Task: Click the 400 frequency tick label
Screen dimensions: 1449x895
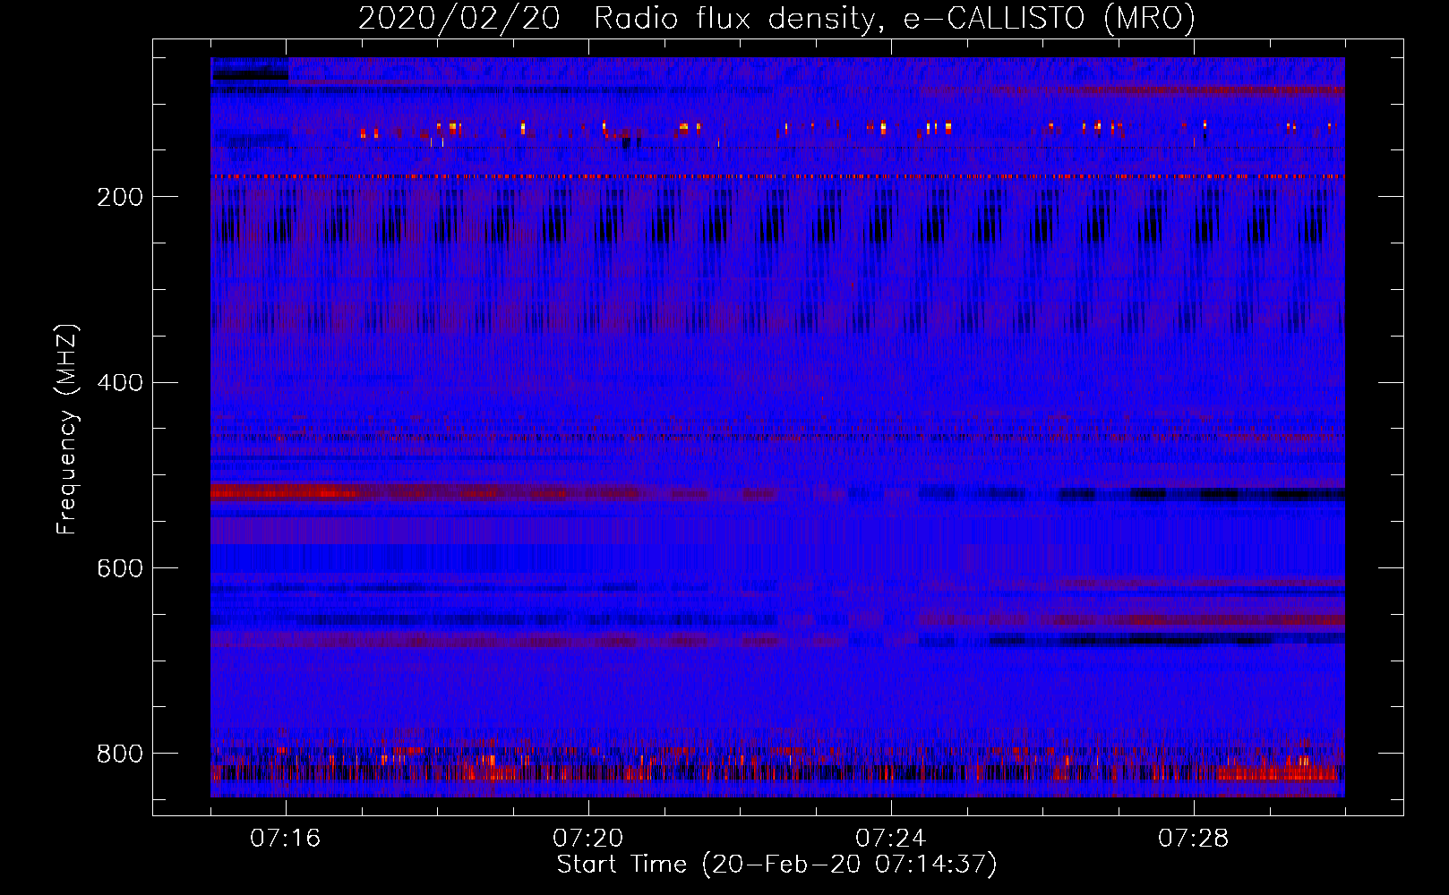Action: [x=119, y=383]
